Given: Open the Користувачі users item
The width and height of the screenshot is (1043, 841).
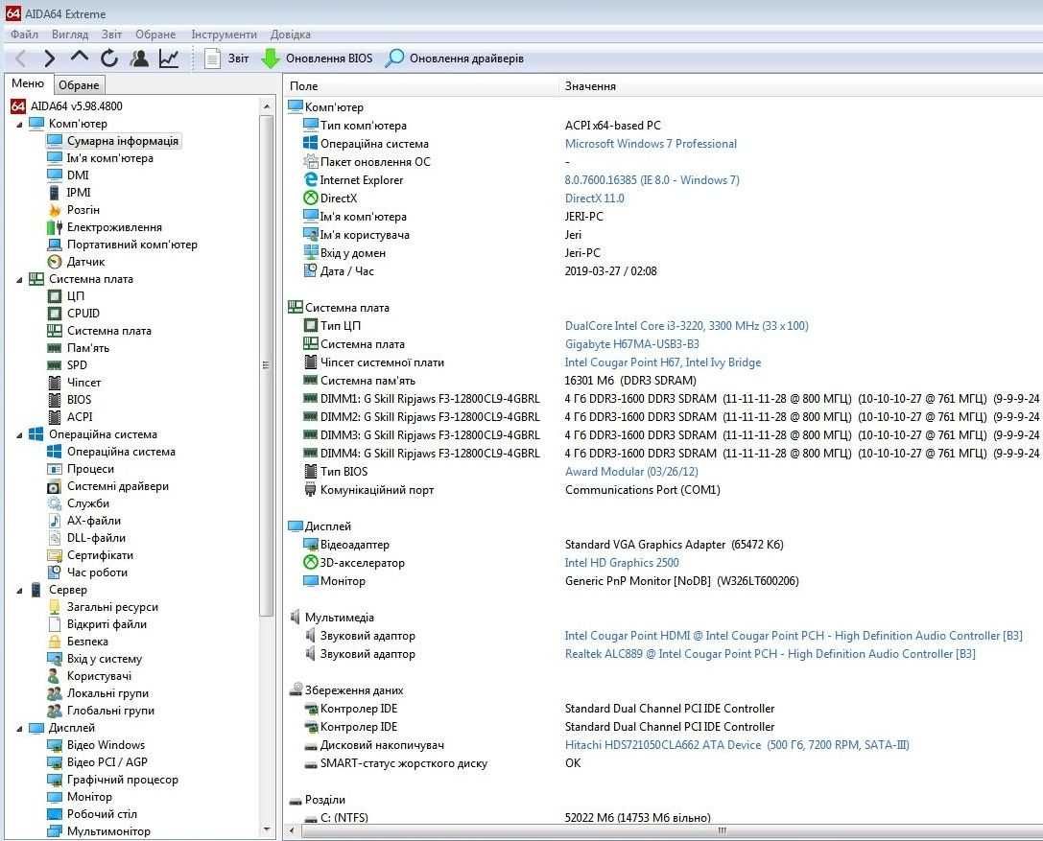Looking at the screenshot, I should 99,676.
